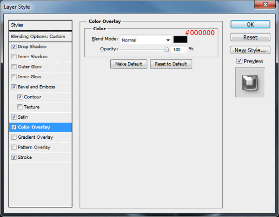
Task: Open the Blend Mode dropdown
Action: 146,40
